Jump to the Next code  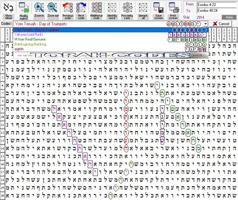(81, 10)
